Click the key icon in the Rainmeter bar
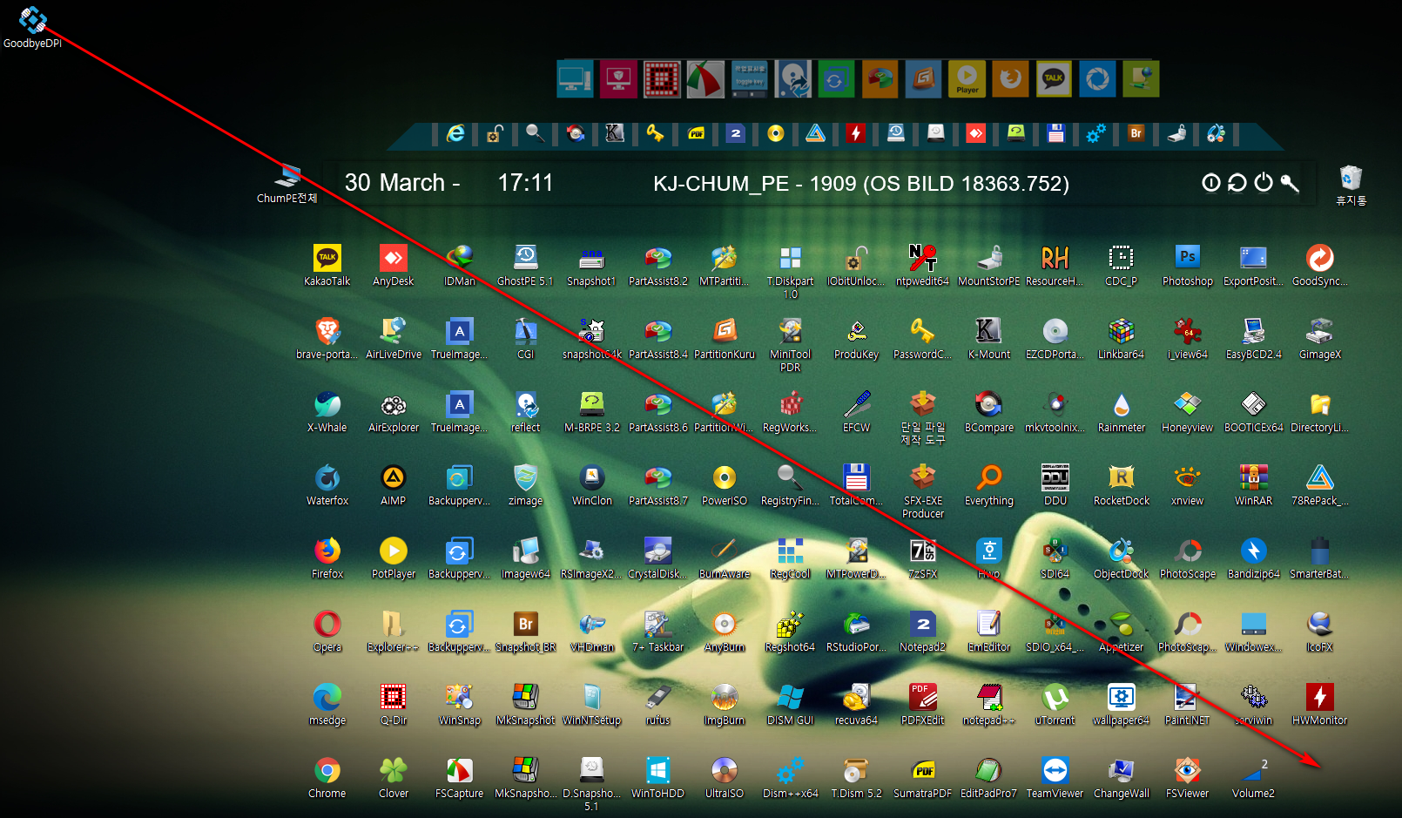Screen dimensions: 1402x818 coord(1290,183)
